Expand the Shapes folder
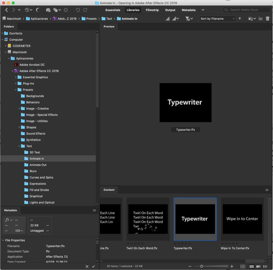Viewport: 273px width, 270px height. tap(19, 127)
